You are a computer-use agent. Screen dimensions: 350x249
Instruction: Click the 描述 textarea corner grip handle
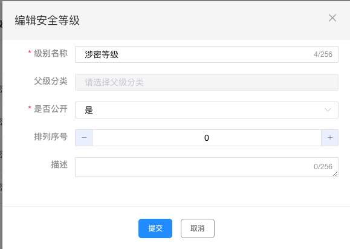(335, 174)
